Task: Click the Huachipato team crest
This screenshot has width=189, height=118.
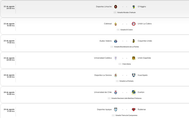Action: point(134,75)
